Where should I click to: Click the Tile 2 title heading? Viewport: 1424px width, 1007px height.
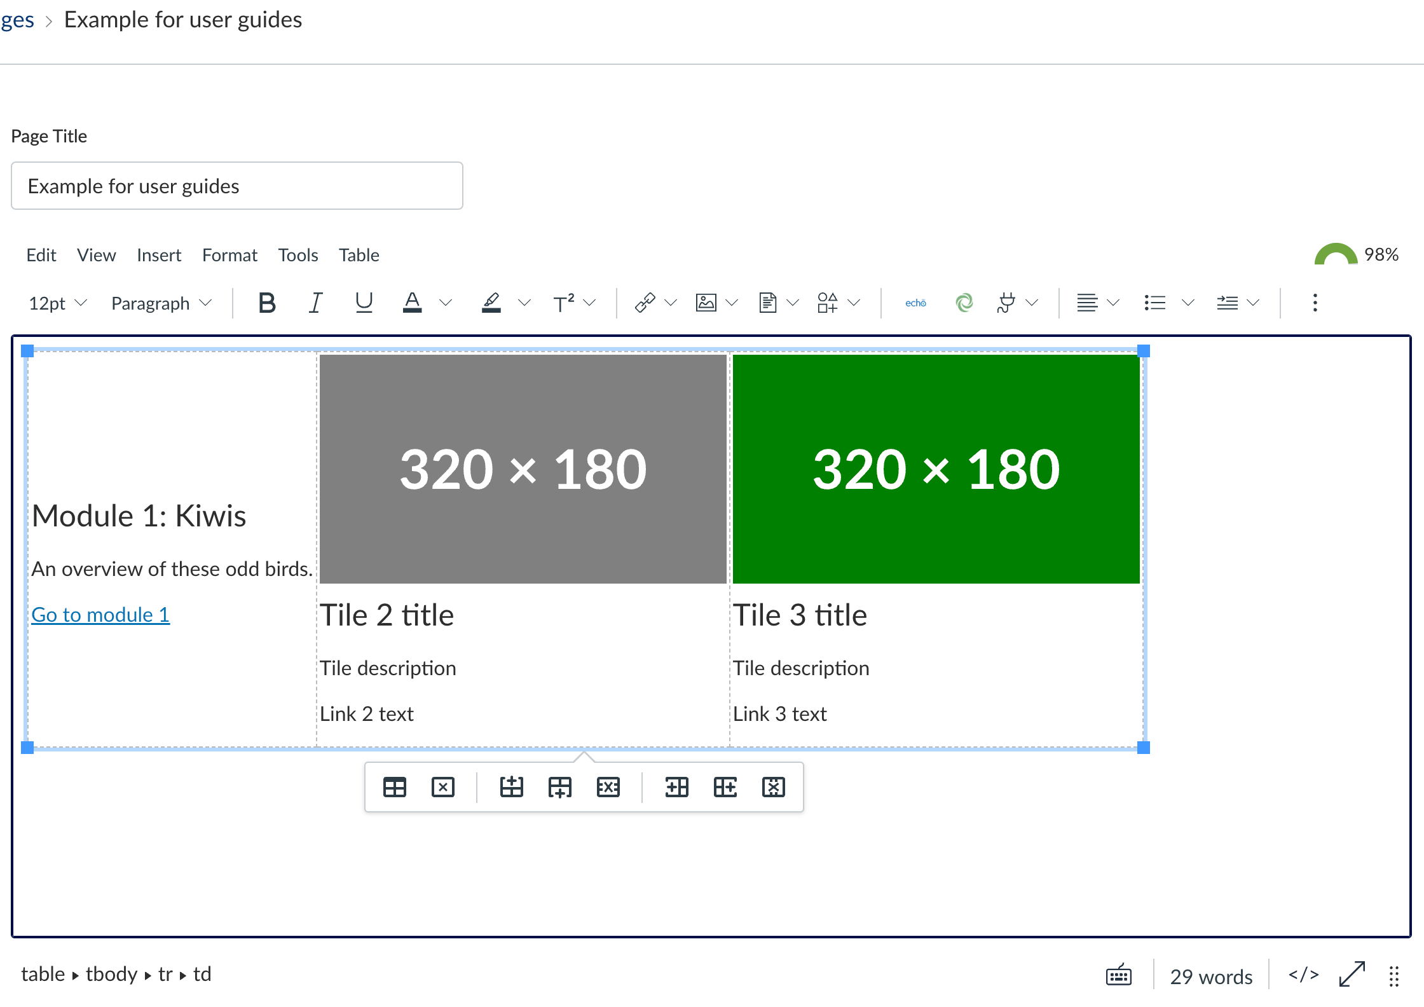point(387,615)
